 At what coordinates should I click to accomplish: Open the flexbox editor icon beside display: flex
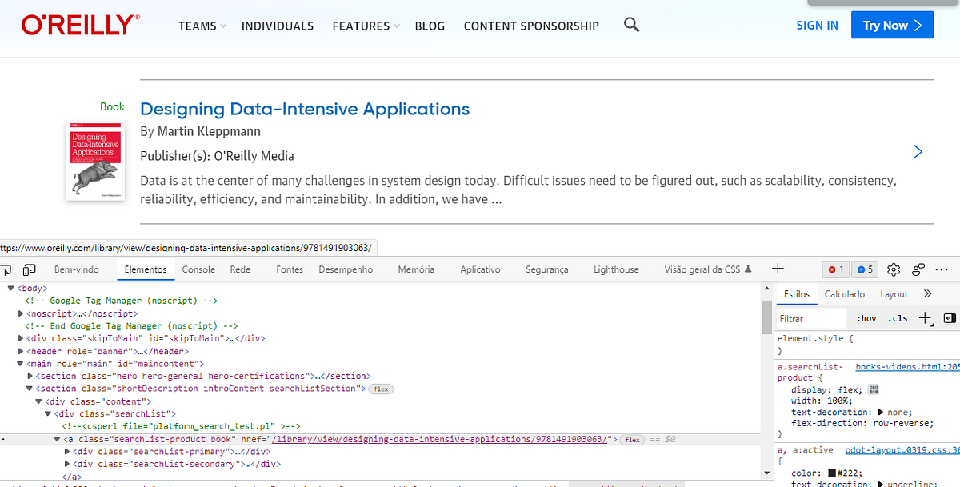(x=874, y=389)
